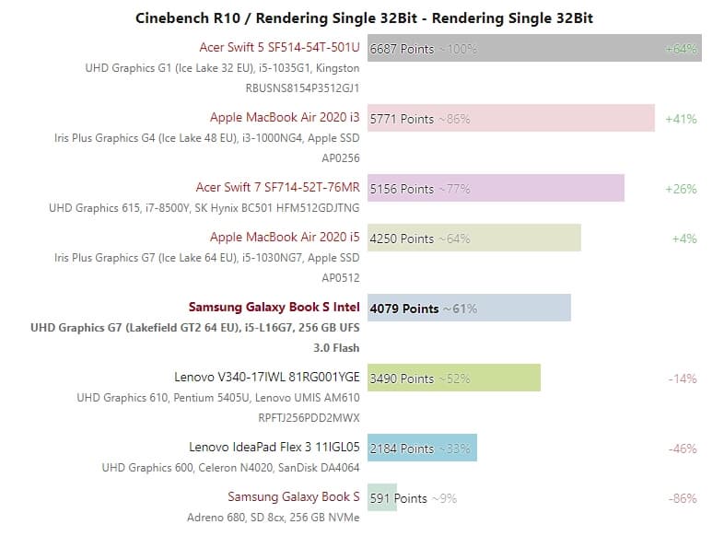This screenshot has width=724, height=536.
Task: Open the Acer Swift 7 SF714-52T-76MR link
Action: [277, 187]
